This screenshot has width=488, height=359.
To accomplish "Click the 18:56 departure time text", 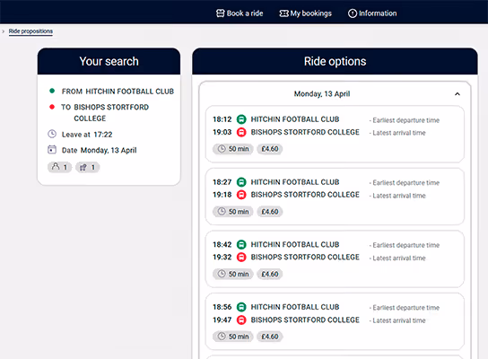I will 222,307.
